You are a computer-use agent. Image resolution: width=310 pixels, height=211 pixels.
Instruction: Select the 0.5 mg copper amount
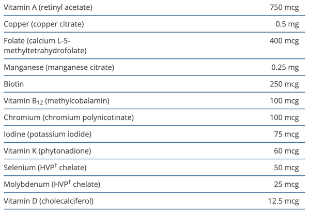(x=288, y=24)
